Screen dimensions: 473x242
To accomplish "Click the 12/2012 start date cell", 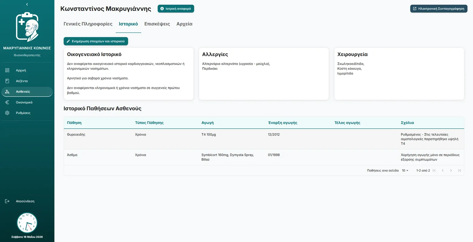I will [x=274, y=135].
